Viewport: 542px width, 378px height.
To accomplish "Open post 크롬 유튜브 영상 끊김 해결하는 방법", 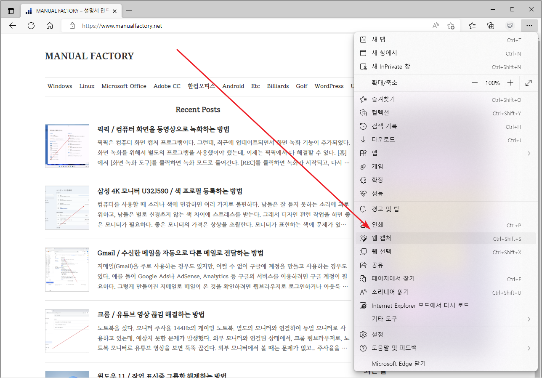I will click(151, 314).
